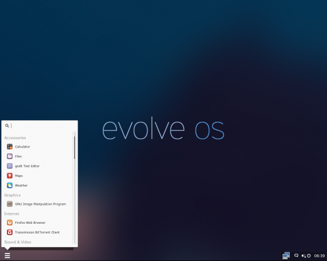Click the 06:39 clock
327x261 pixels.
click(320, 256)
